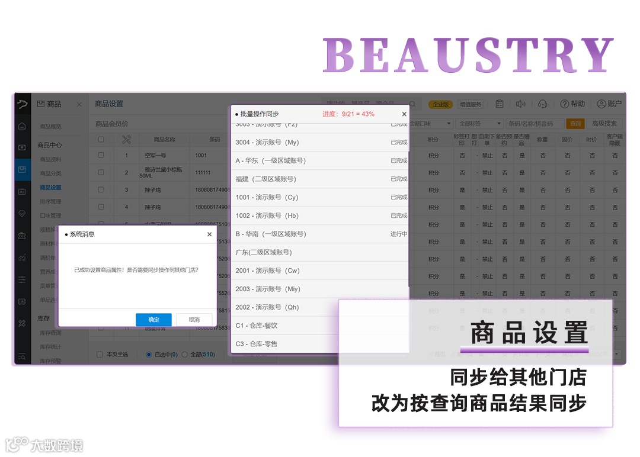The height and width of the screenshot is (457, 640).
Task: Open the sliders settings sidebar icon
Action: [x=22, y=279]
